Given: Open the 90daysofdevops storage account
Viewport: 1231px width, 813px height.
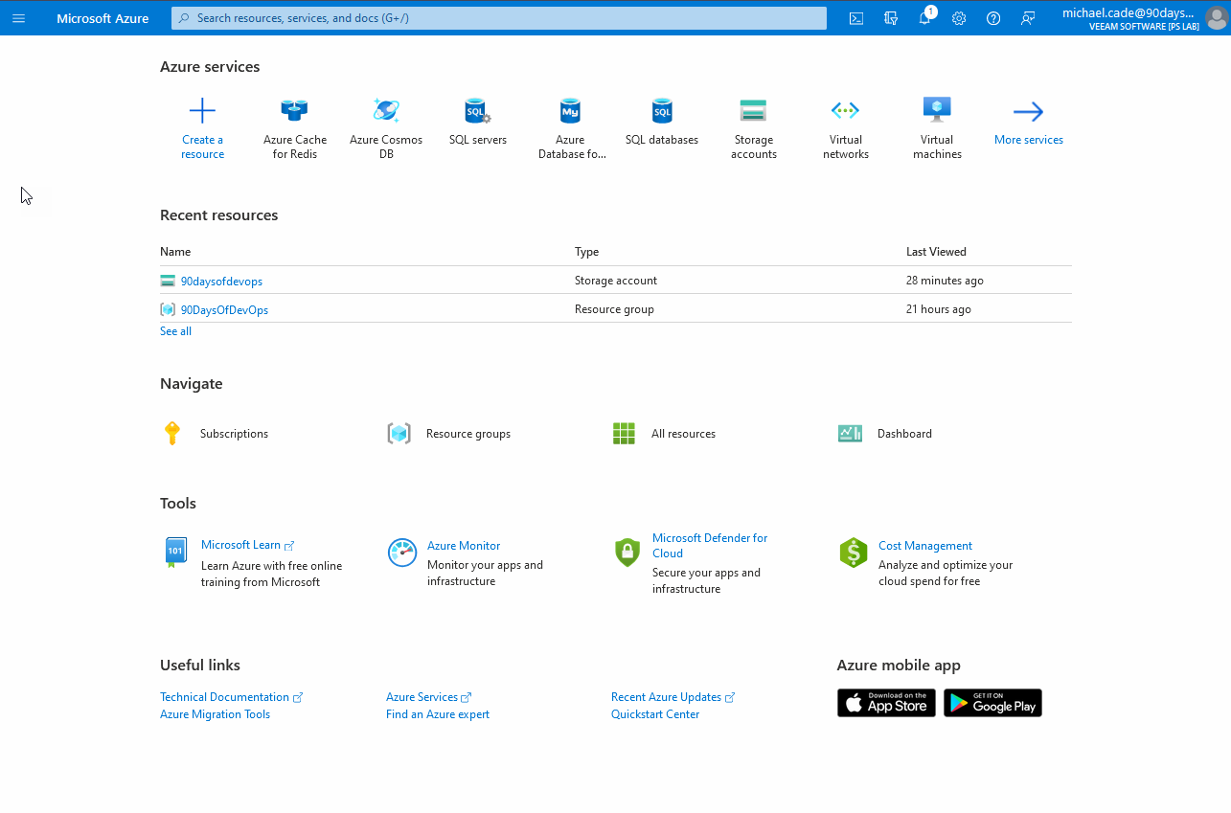Looking at the screenshot, I should pos(220,281).
